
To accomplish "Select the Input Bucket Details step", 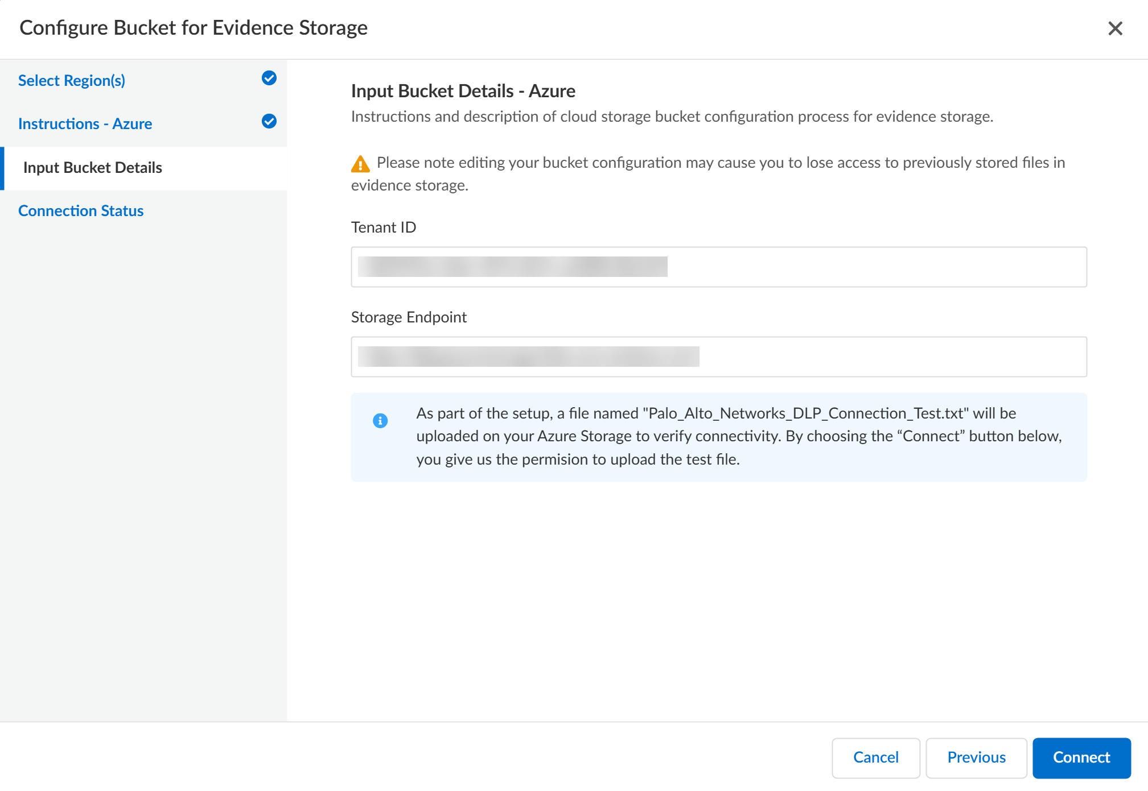I will [x=93, y=168].
